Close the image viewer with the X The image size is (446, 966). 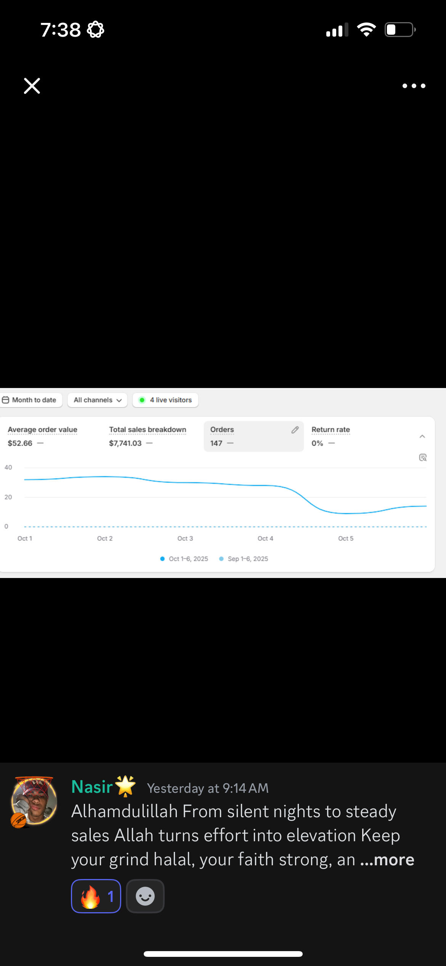point(32,86)
